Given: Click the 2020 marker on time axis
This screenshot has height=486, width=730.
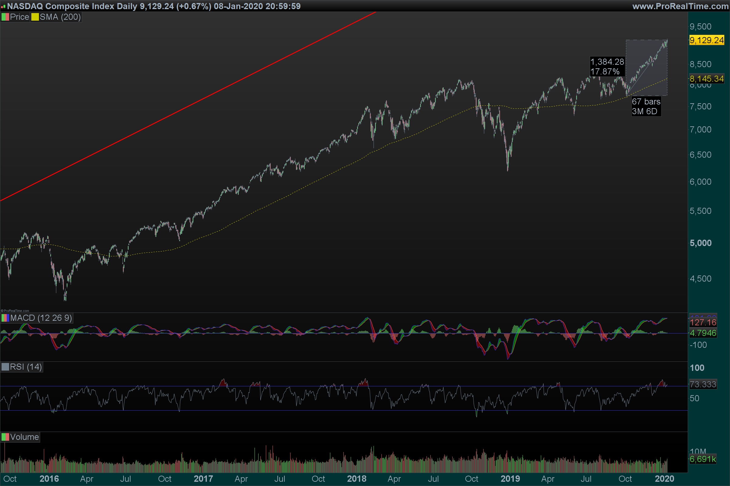Looking at the screenshot, I should (664, 479).
